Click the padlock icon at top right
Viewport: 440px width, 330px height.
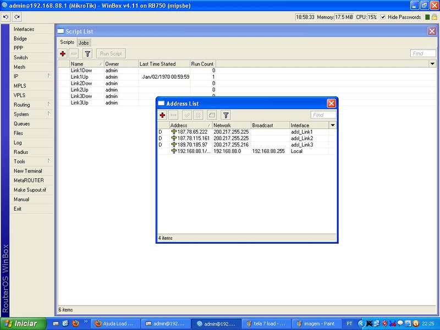point(434,17)
